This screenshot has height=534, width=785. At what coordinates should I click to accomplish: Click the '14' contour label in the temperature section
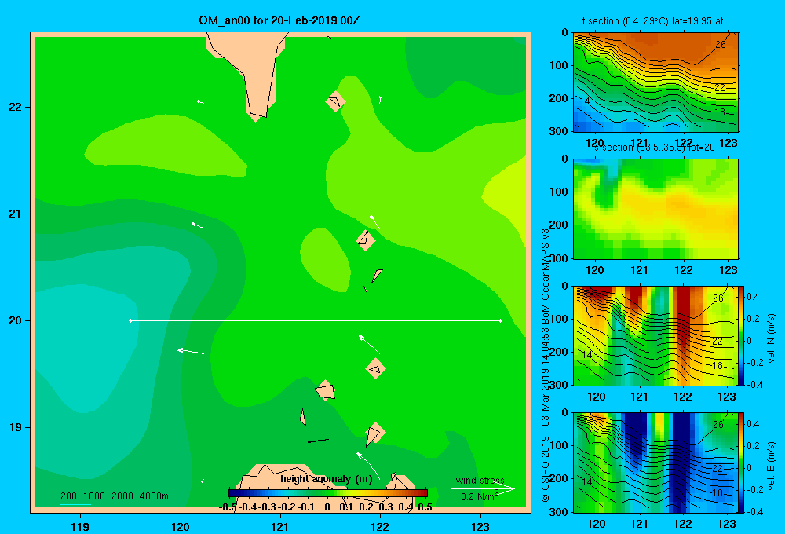point(584,101)
